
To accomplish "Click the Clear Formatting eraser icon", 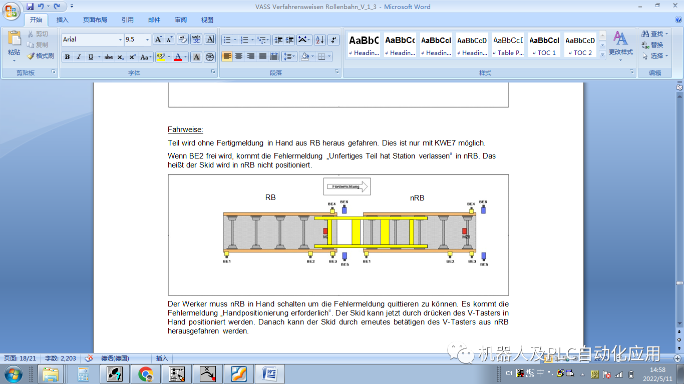I will tap(183, 39).
